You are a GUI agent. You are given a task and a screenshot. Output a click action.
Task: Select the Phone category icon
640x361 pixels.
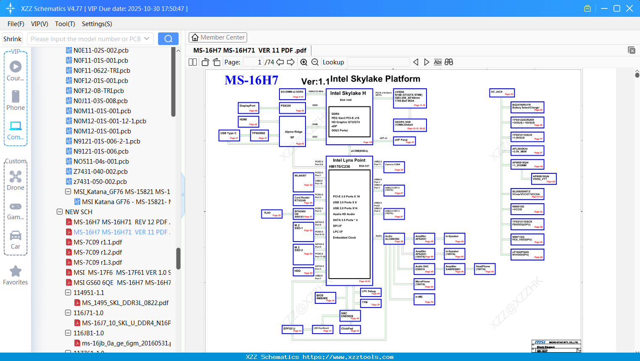16,100
